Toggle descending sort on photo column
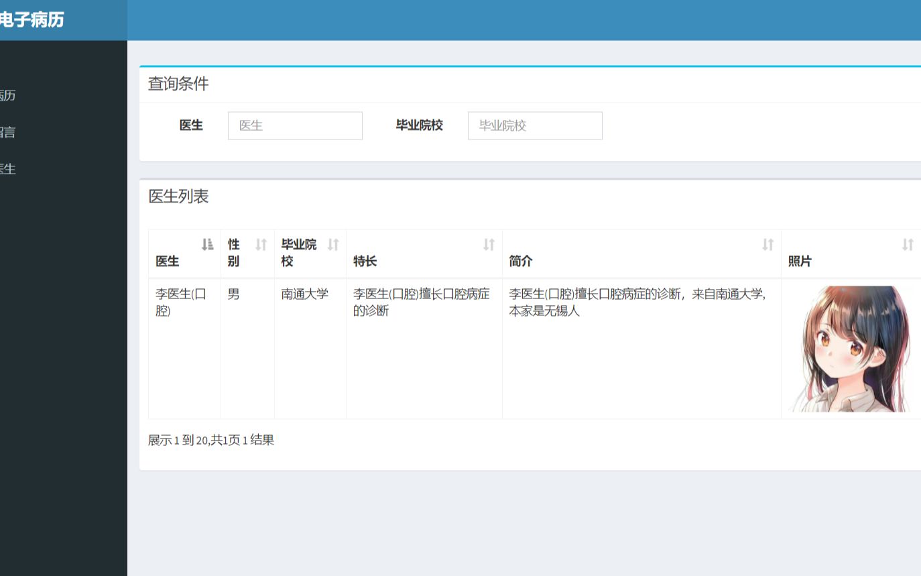The height and width of the screenshot is (576, 921). pos(908,244)
